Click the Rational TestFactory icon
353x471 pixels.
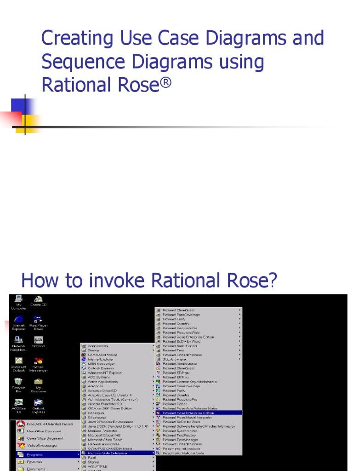point(158,435)
